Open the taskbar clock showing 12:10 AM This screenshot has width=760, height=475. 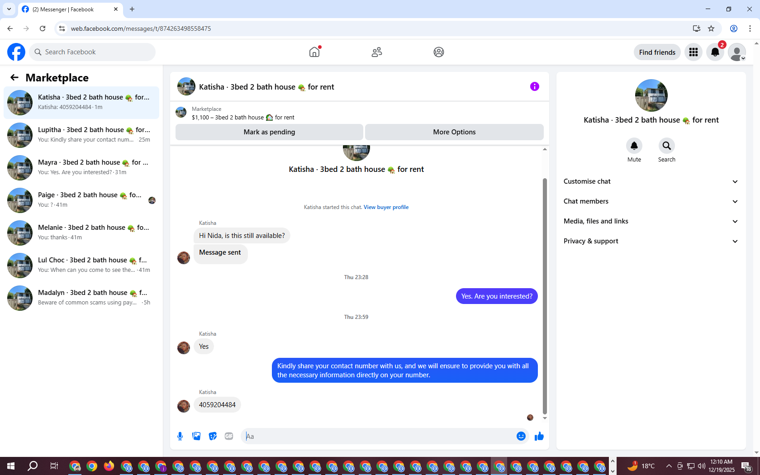(x=721, y=466)
